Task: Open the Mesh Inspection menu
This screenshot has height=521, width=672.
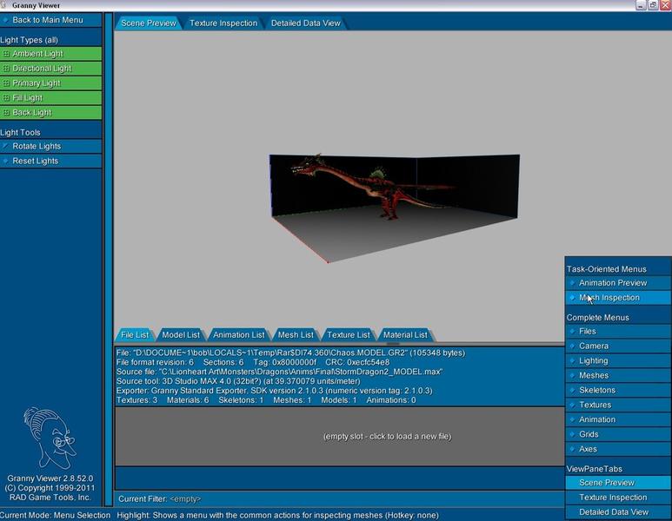Action: point(617,298)
